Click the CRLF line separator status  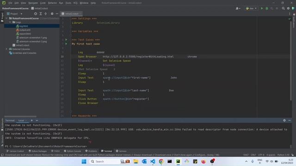(253, 155)
